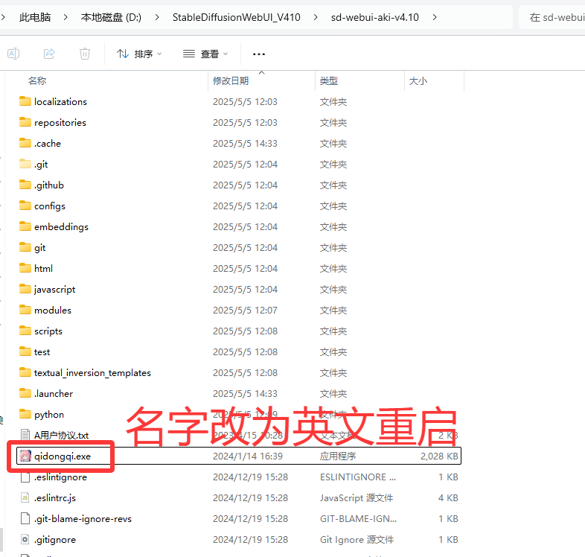Select the modules folder icon
Viewport: 585px width, 557px height.
click(x=25, y=310)
